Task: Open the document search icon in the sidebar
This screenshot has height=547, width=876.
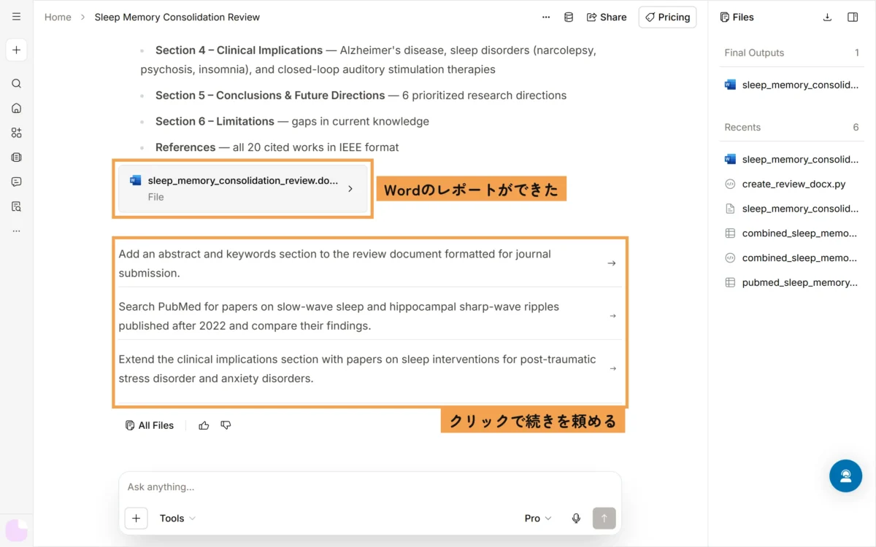Action: pyautogui.click(x=16, y=206)
